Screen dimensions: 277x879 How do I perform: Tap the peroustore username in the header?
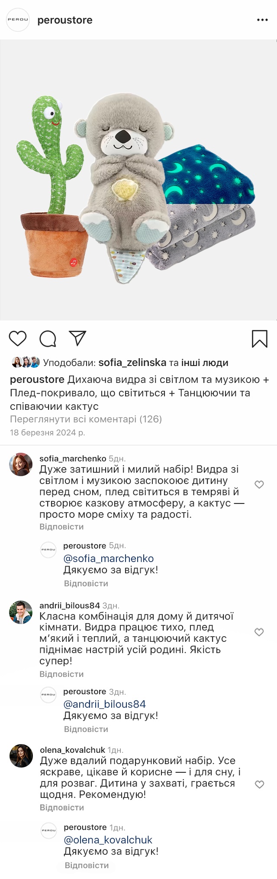(x=65, y=20)
